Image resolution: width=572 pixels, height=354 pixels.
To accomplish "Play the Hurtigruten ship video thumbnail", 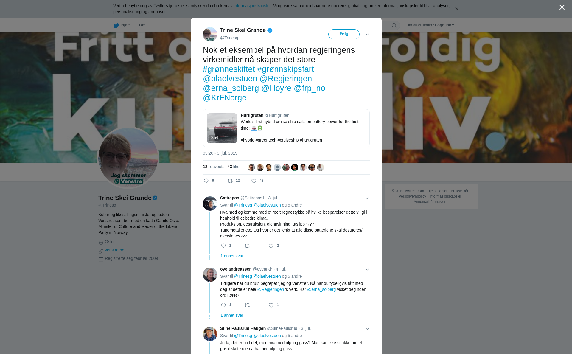I will coord(222,128).
